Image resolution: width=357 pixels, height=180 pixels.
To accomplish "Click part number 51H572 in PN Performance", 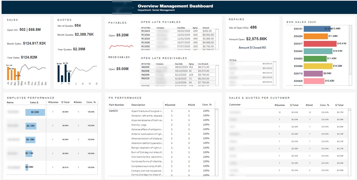I will [x=113, y=111].
